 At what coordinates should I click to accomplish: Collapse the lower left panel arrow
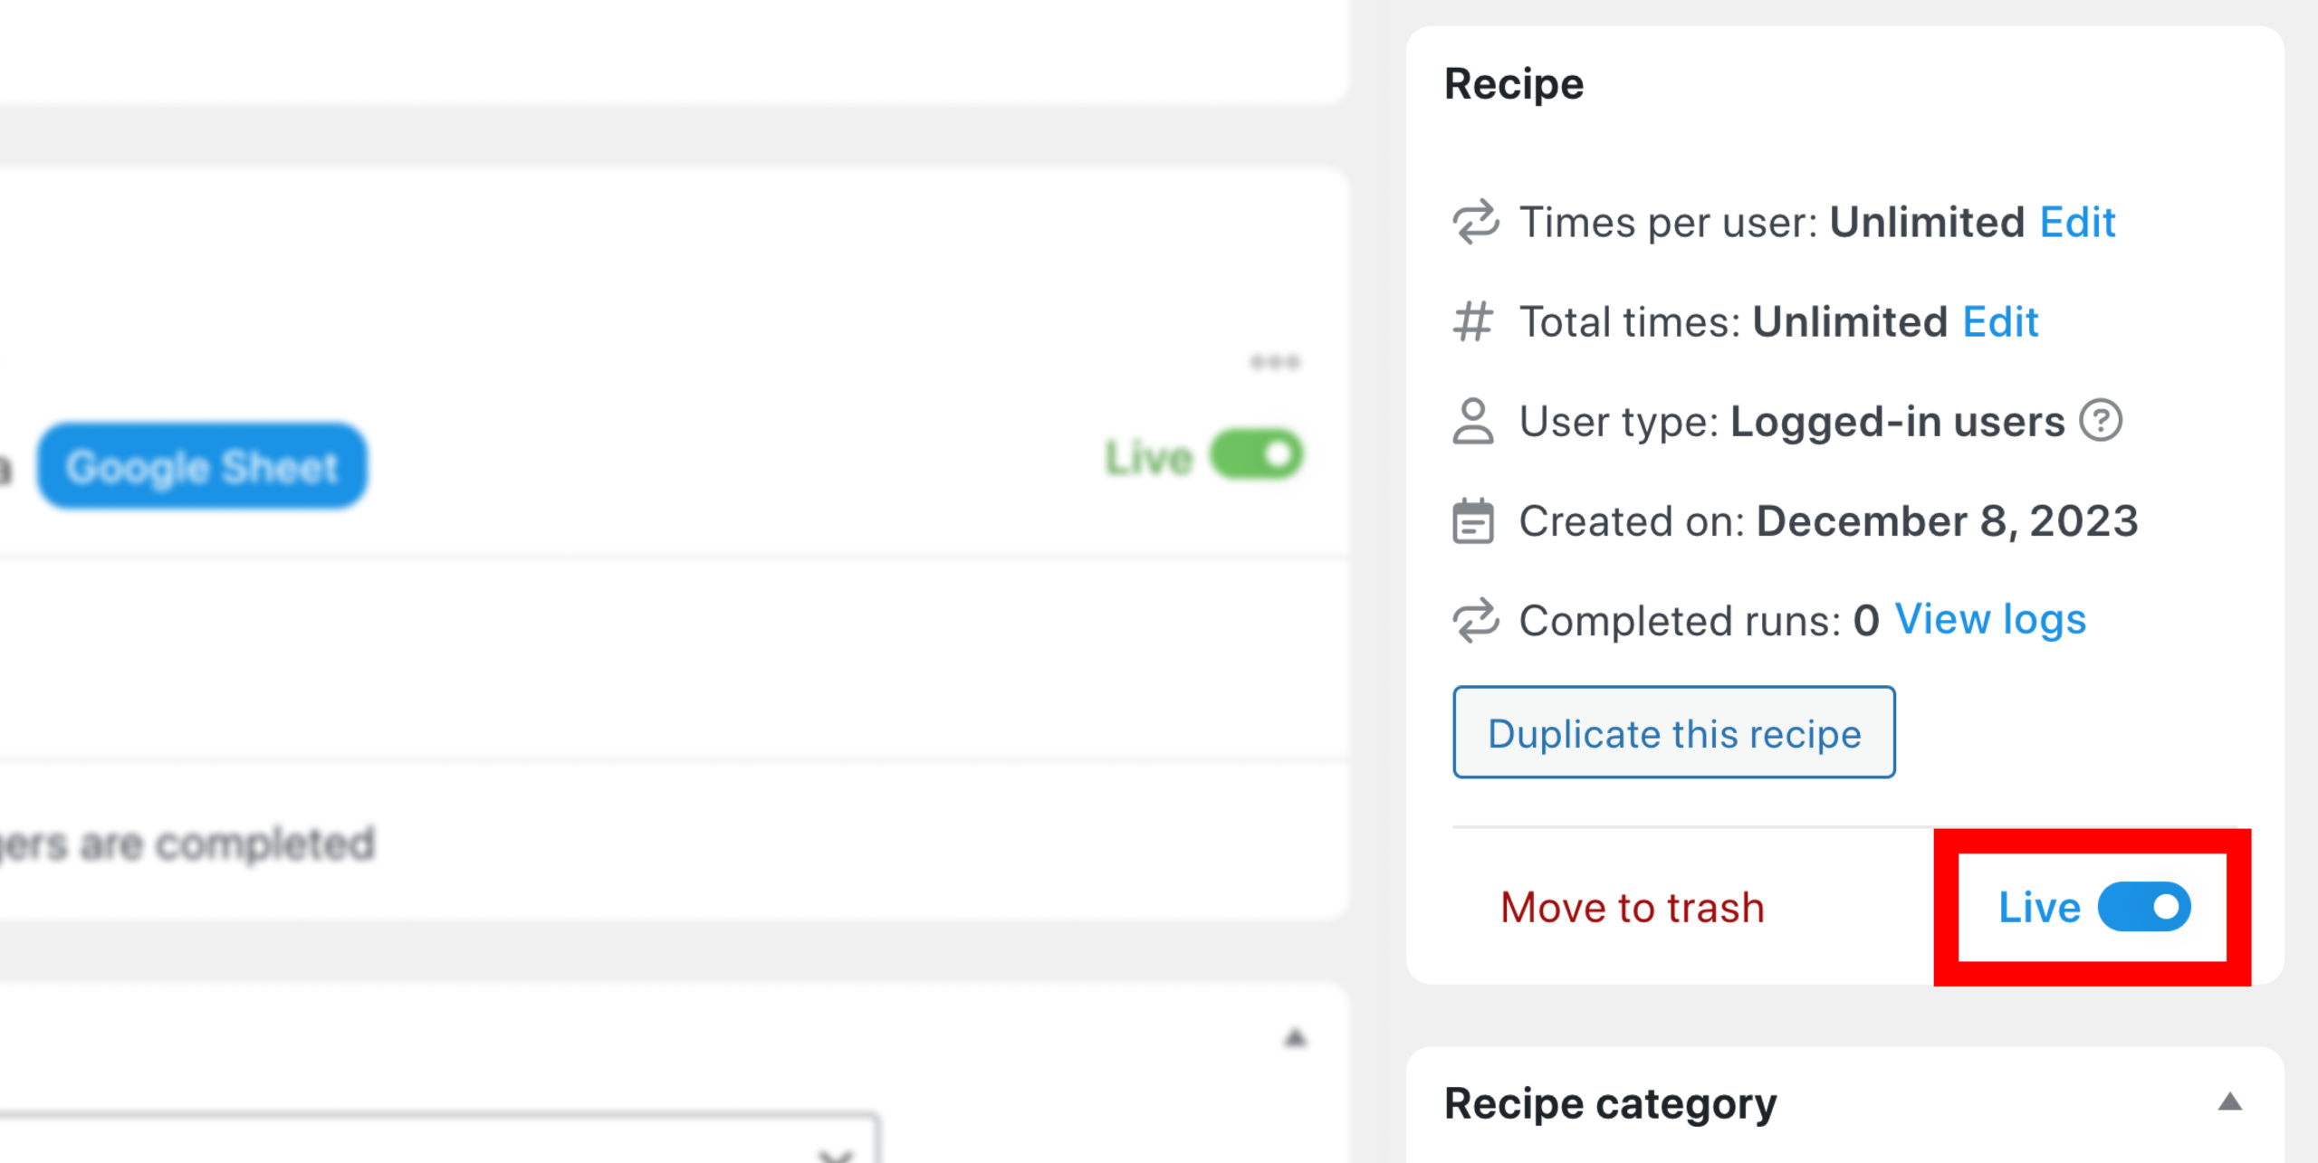pos(1295,1037)
